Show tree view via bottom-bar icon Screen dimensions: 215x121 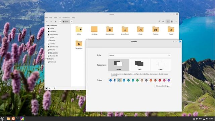click(50, 88)
